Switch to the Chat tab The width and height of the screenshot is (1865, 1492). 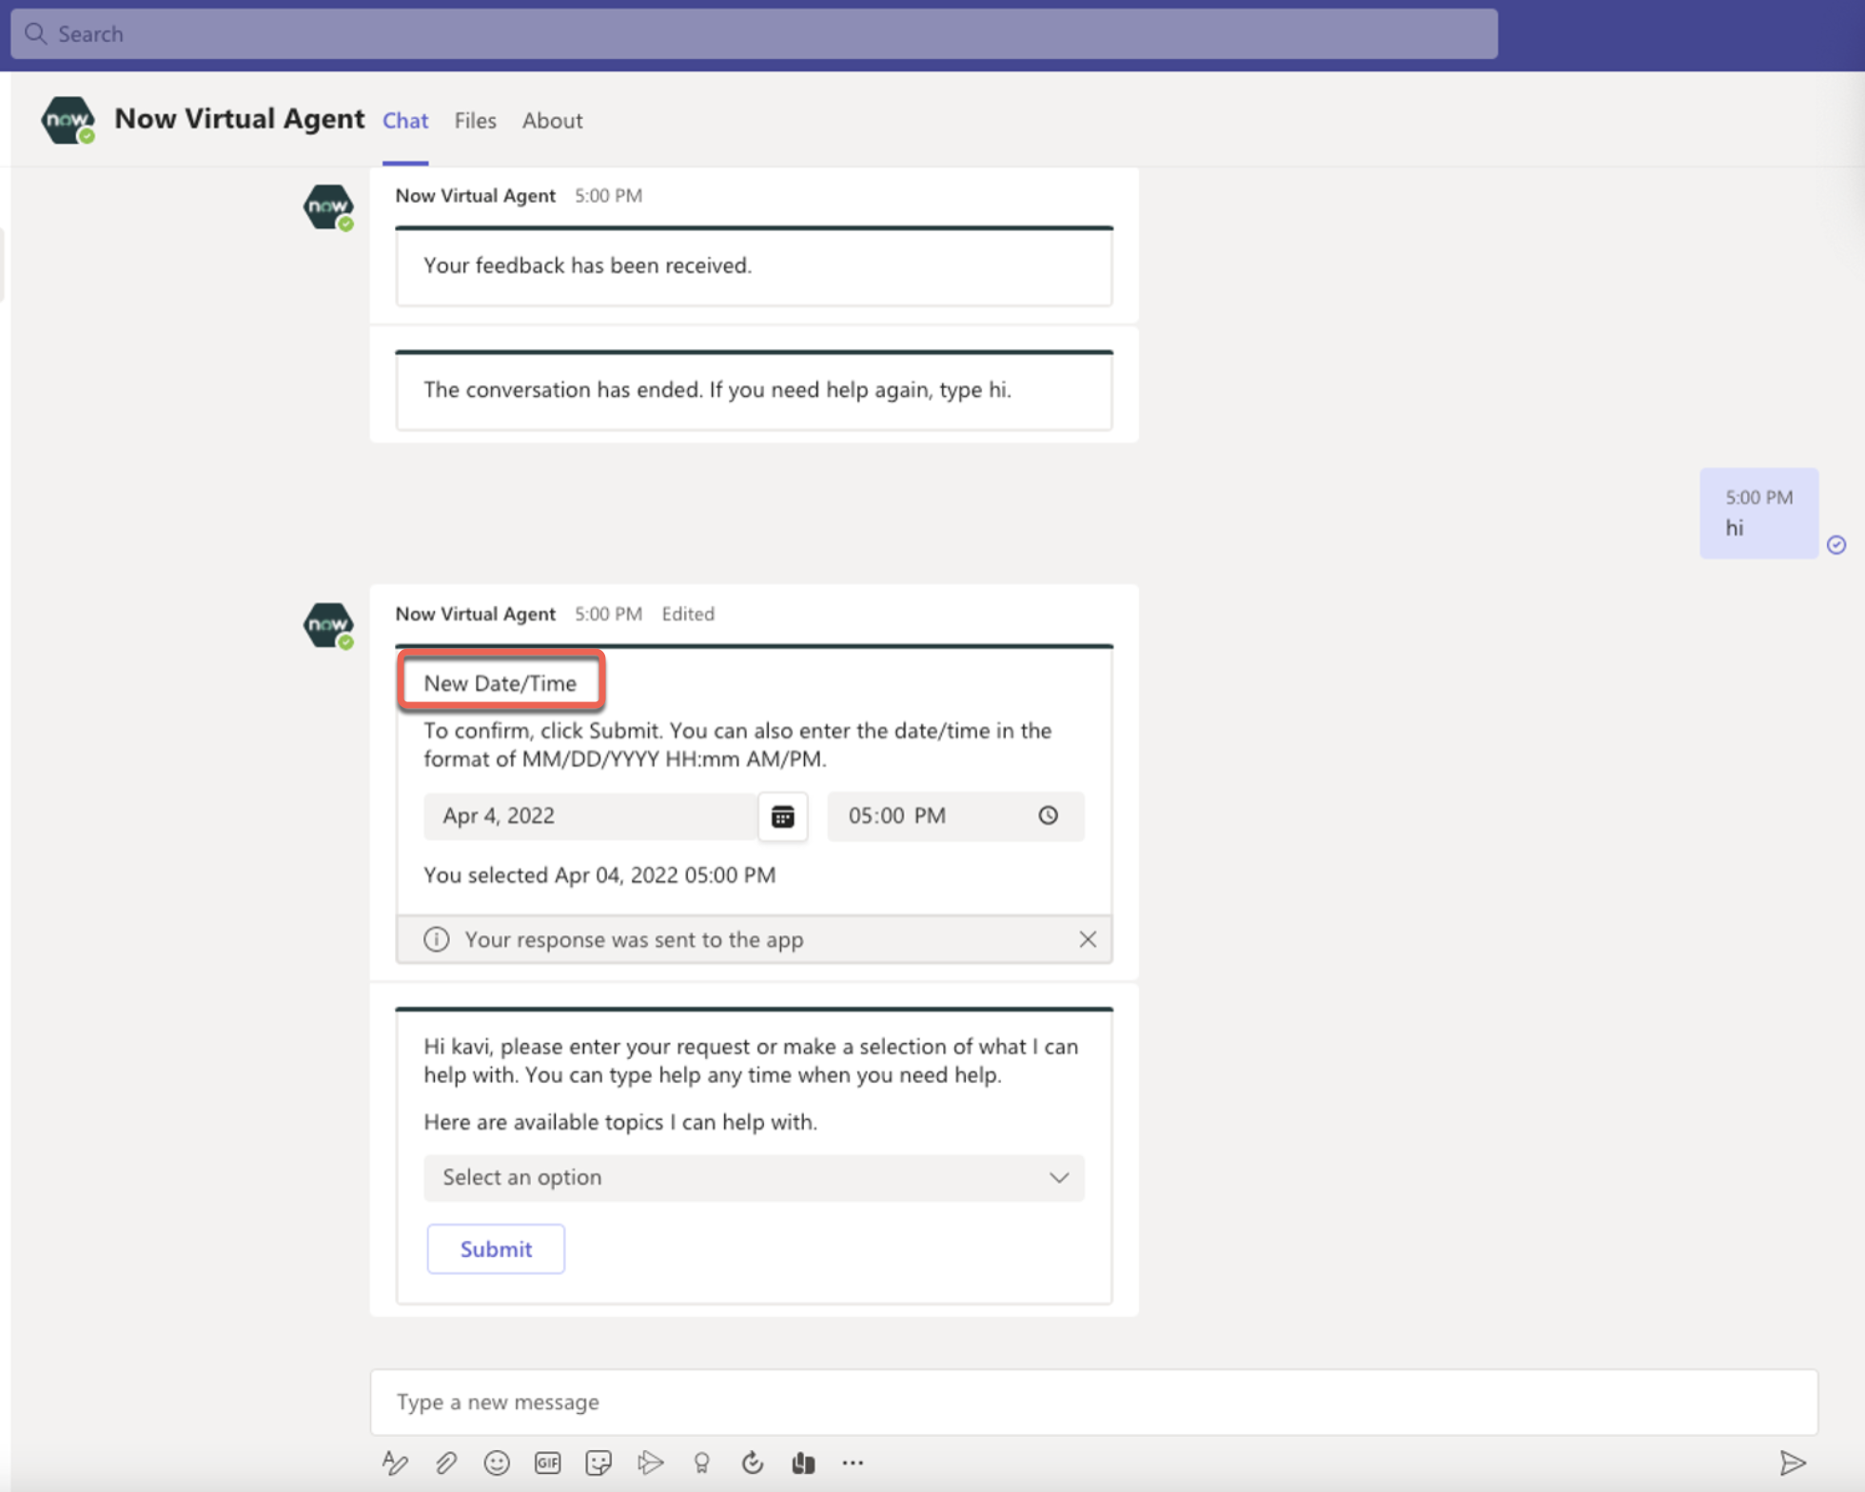click(x=405, y=121)
